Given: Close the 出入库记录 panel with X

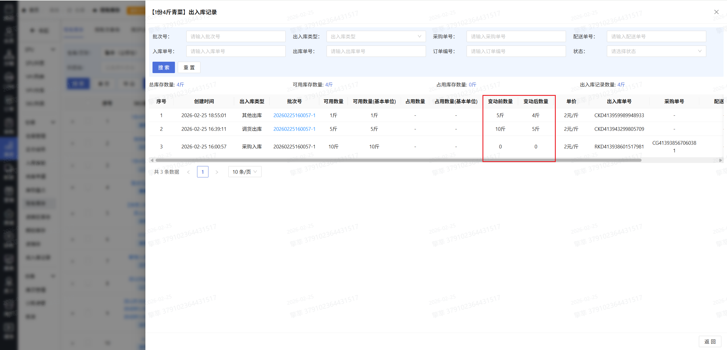Looking at the screenshot, I should click(716, 12).
